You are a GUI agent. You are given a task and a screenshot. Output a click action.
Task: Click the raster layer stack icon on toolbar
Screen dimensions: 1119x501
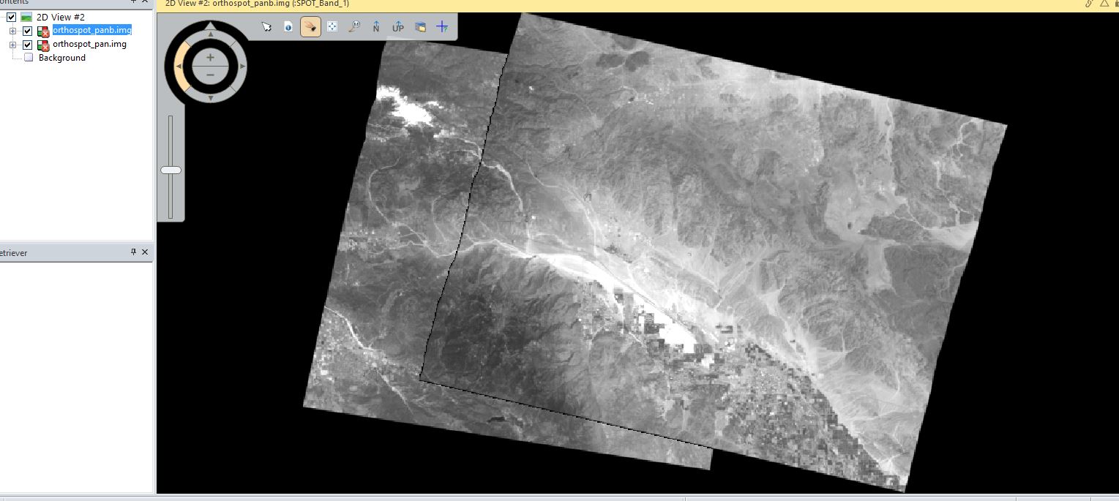coord(420,26)
